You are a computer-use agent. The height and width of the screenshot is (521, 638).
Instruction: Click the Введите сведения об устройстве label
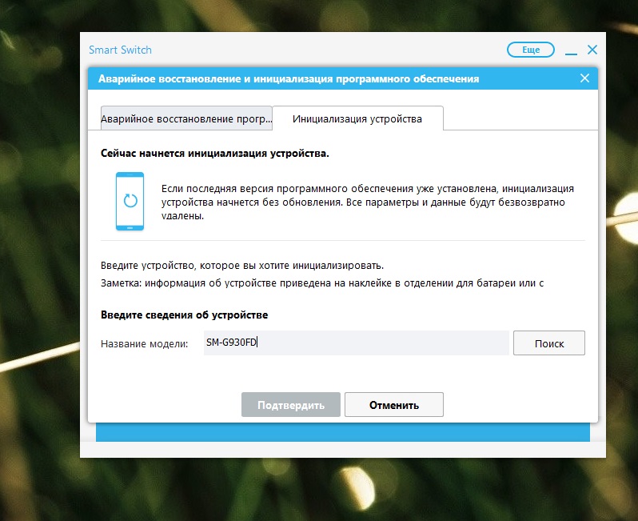(185, 315)
